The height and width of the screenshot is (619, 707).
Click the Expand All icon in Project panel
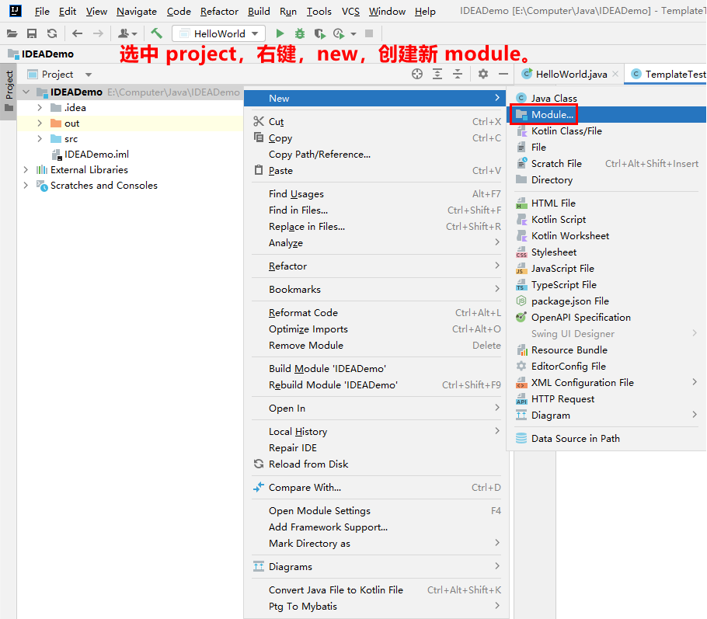tap(437, 74)
